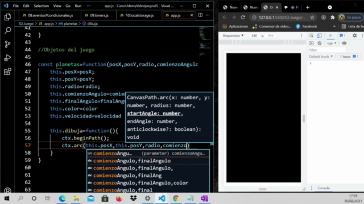Split the VS Code editor to the right
Screen dimensions: 364x204
[200, 15]
